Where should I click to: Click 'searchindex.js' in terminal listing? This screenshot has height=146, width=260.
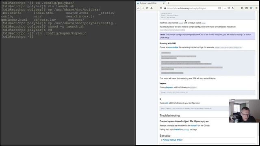pyautogui.click(x=80, y=16)
